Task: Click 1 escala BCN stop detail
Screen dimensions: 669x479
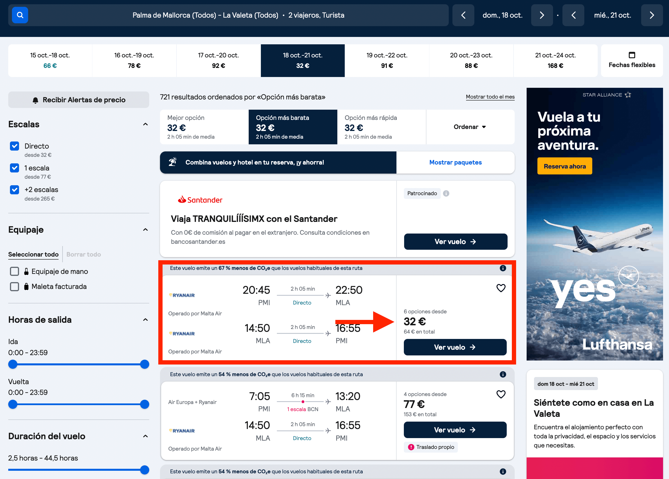Action: click(303, 409)
